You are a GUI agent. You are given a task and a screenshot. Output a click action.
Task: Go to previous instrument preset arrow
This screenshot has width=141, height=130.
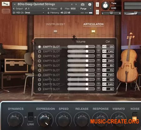click(72, 4)
